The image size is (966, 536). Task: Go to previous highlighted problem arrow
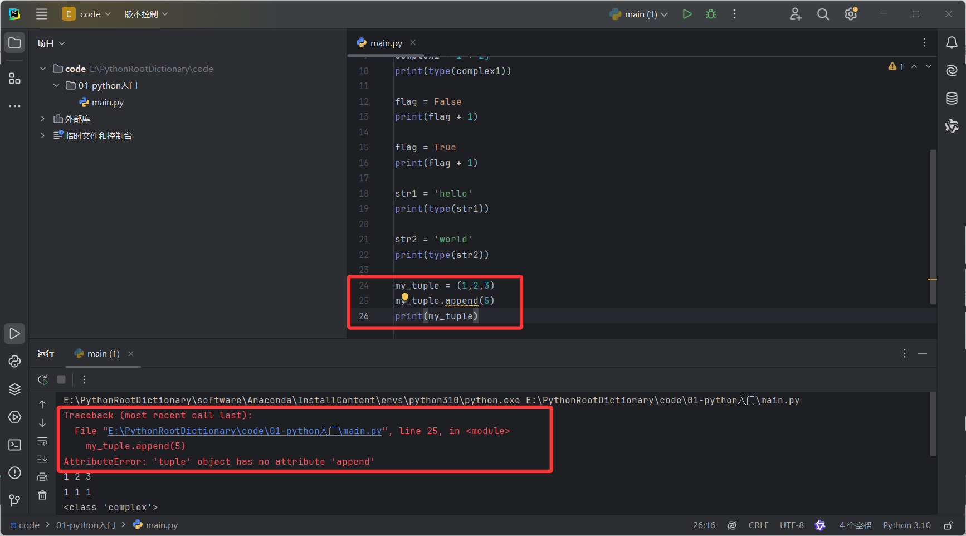point(914,66)
